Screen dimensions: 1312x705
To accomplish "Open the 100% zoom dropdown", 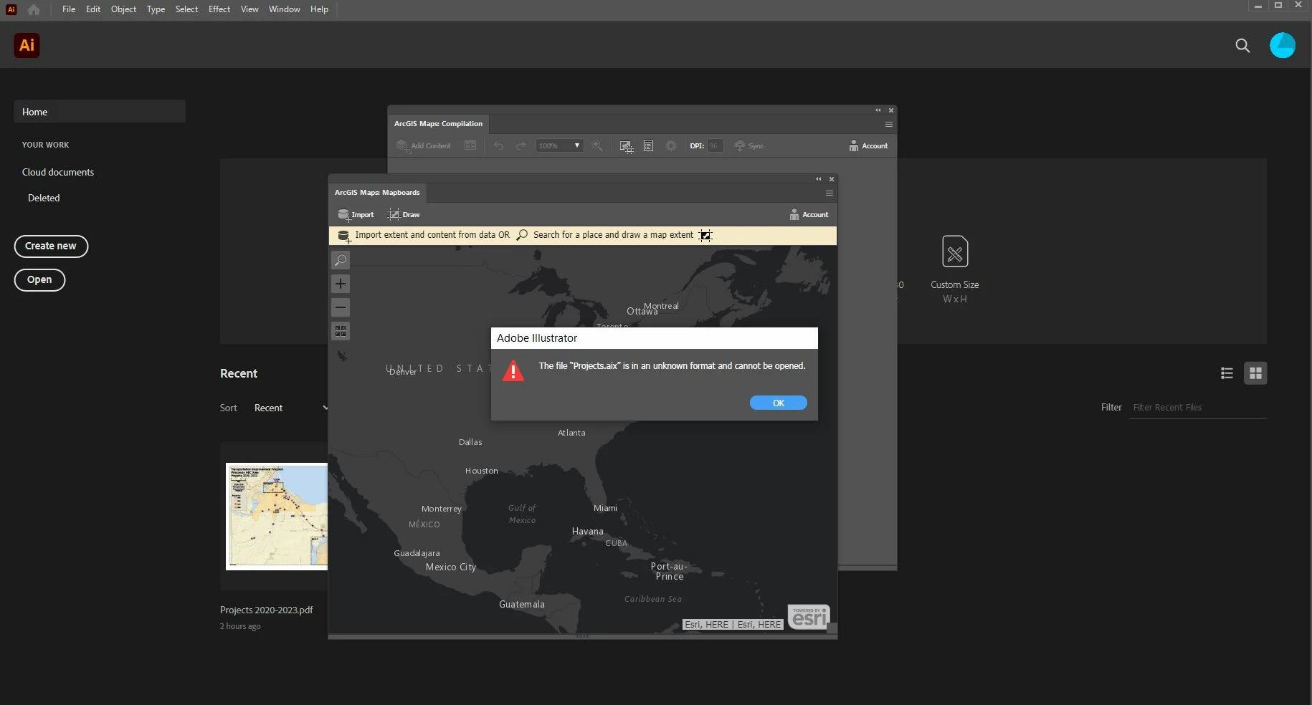I will click(x=559, y=145).
